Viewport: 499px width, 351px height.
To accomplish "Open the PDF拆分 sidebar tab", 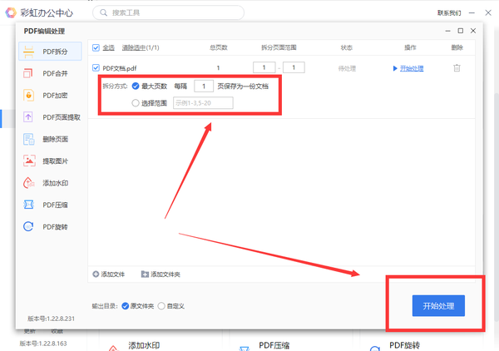I will (x=52, y=52).
